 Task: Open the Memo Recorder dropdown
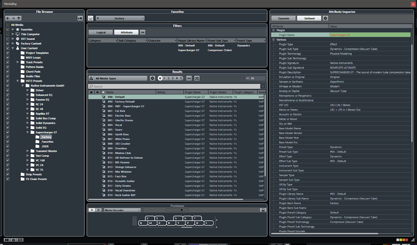122,210
